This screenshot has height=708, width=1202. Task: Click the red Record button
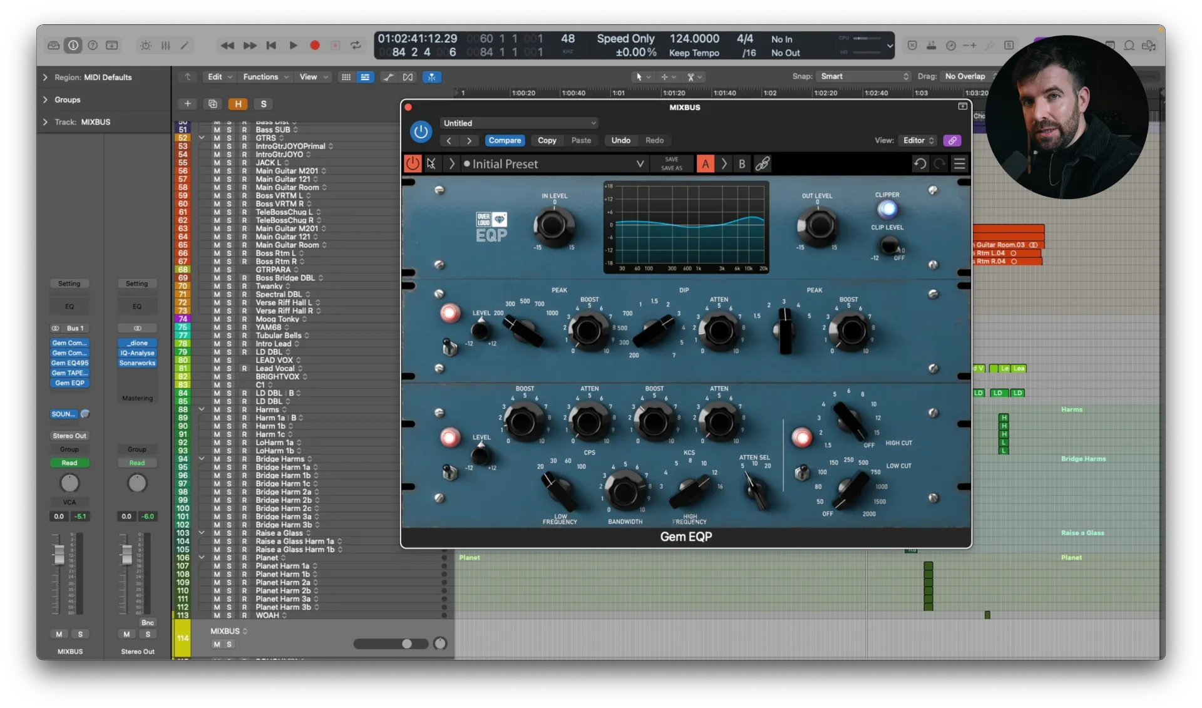click(315, 45)
